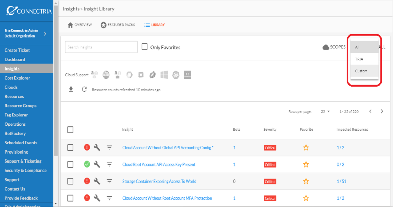This screenshot has height=207, width=393.
Task: Open impacted resources 1/51 link
Action: click(x=341, y=181)
